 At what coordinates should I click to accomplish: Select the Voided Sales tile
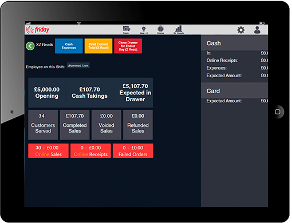106,125
